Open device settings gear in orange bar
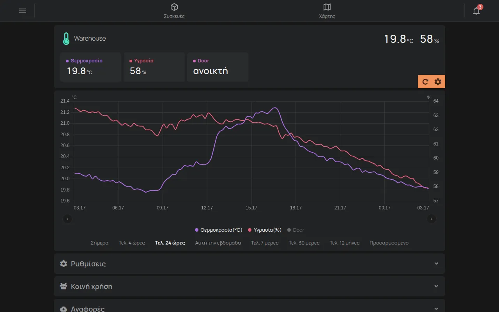Screen dimensions: 499x312 coord(438,82)
